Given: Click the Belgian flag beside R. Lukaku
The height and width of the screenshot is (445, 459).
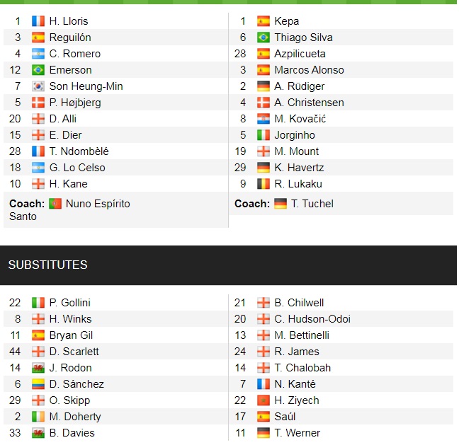Looking at the screenshot, I should click(263, 184).
